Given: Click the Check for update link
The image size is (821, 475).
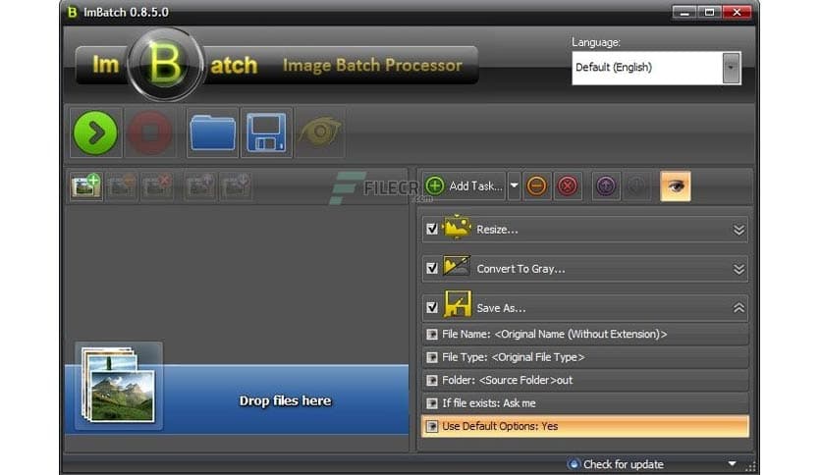Looking at the screenshot, I should click(623, 464).
